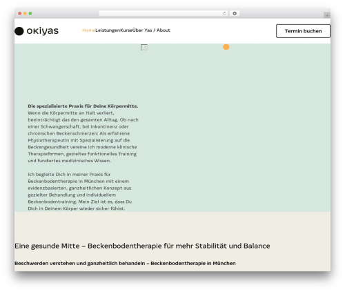Click the okiyas logo
345x292 pixels.
(37, 31)
